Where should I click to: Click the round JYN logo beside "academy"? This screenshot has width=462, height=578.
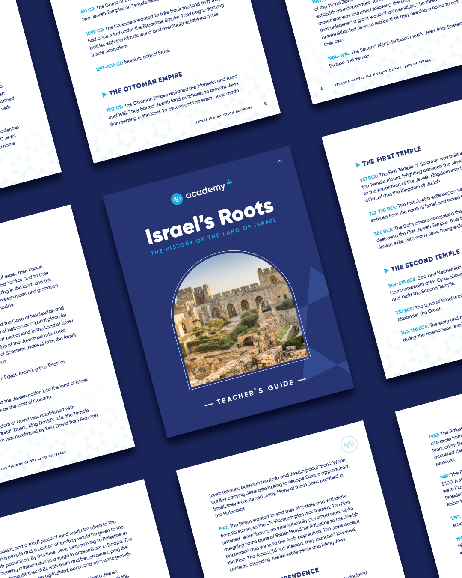[x=177, y=199]
